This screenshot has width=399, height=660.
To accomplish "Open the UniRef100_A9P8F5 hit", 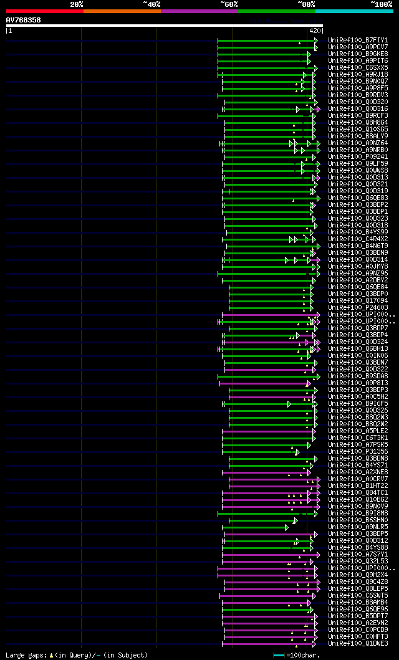I will [x=358, y=88].
